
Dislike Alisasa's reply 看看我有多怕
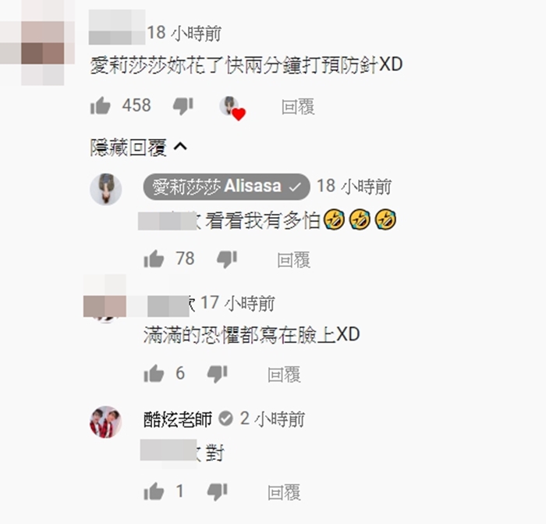tap(227, 260)
